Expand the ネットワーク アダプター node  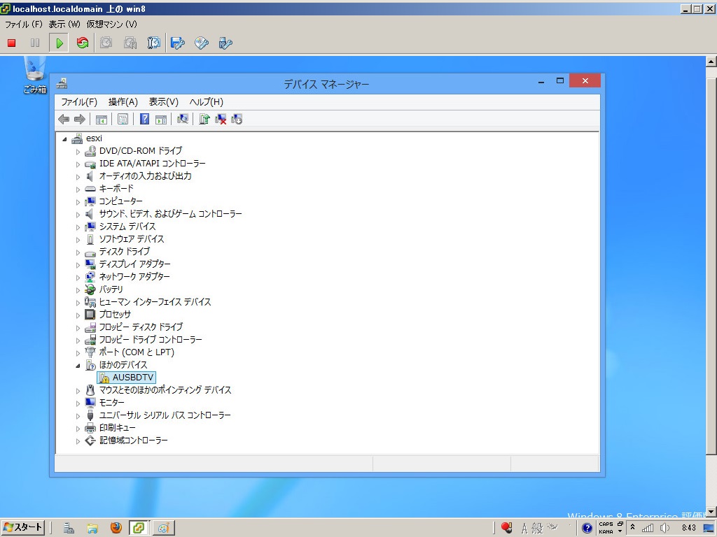coord(78,277)
